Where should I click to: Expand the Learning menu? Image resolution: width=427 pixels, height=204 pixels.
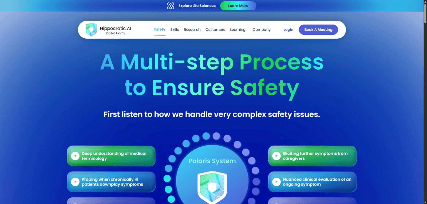pos(238,30)
